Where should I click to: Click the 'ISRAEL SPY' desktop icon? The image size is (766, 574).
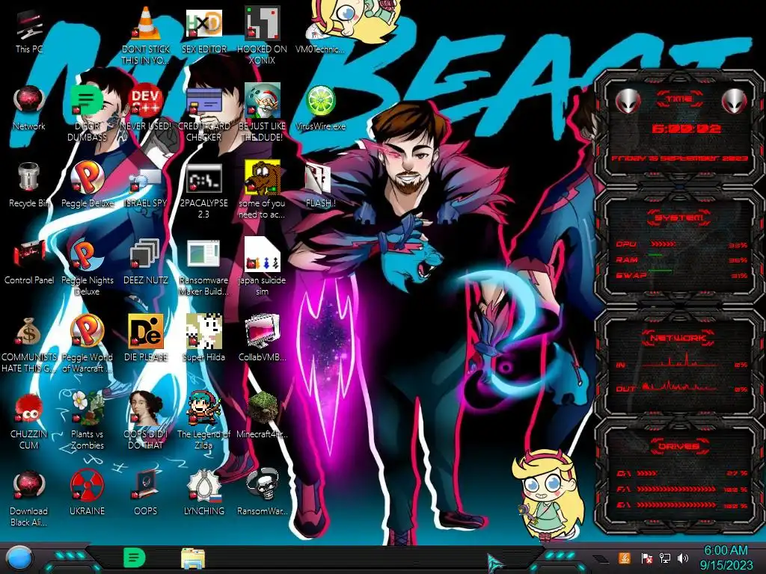coord(146,185)
